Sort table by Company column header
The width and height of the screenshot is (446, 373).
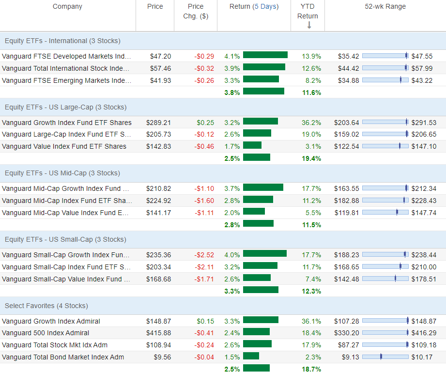click(x=67, y=7)
